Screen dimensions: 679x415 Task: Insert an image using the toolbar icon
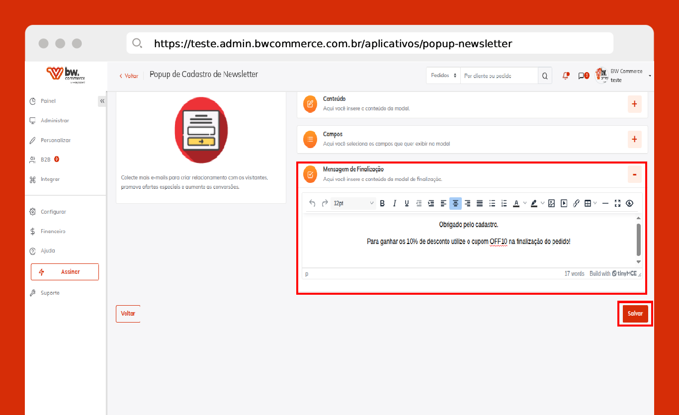552,203
